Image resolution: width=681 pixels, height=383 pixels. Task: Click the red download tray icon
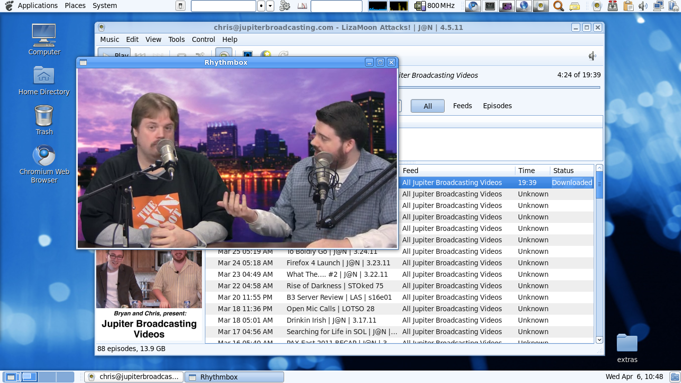[613, 6]
